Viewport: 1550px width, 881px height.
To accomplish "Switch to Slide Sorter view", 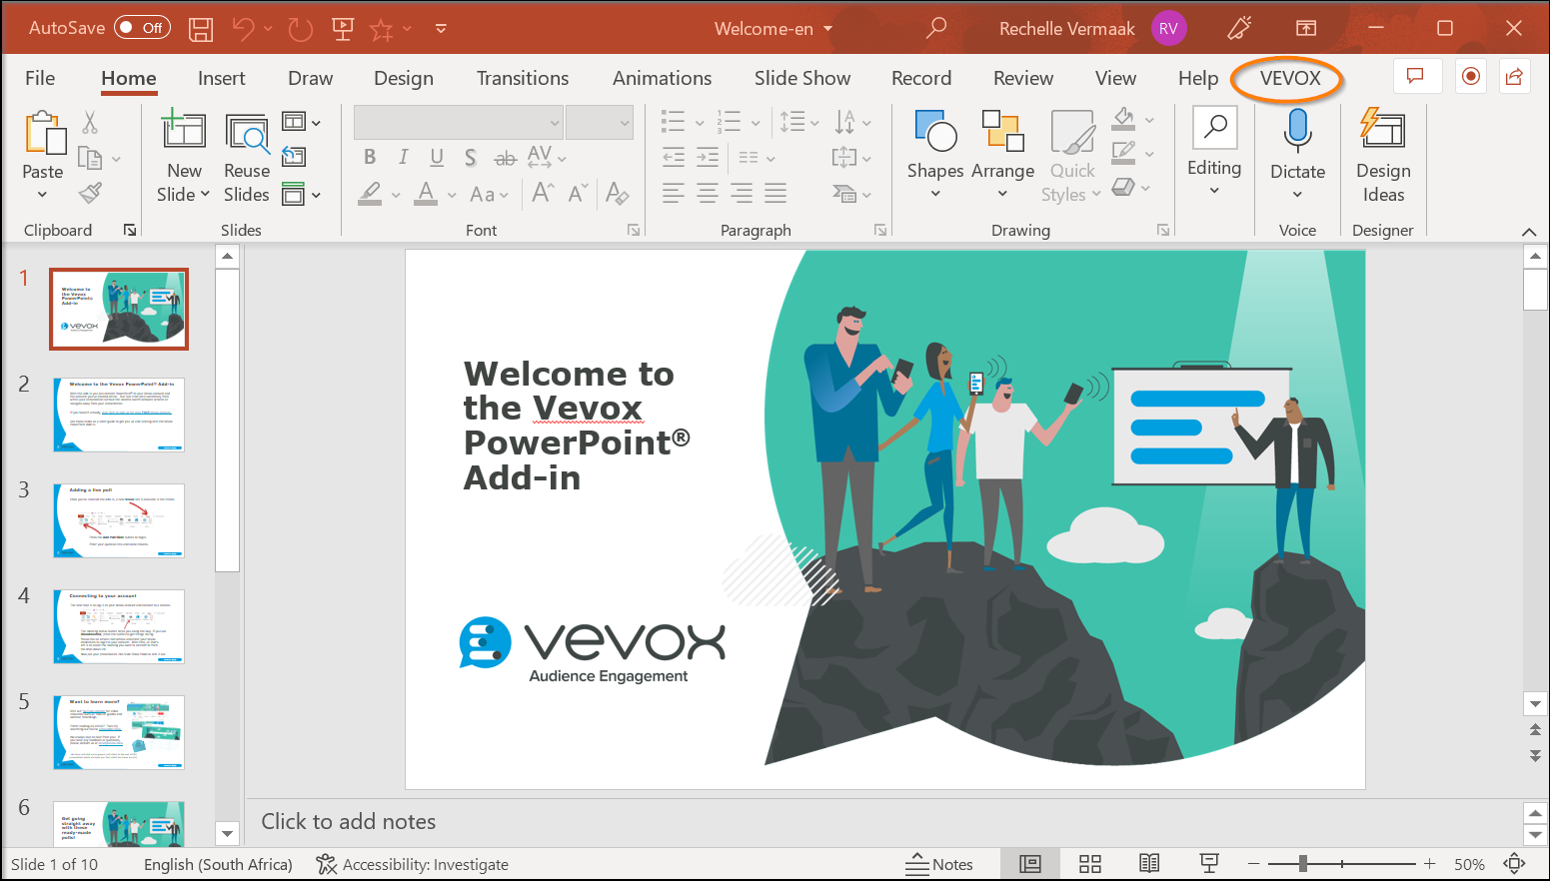I will pyautogui.click(x=1090, y=864).
